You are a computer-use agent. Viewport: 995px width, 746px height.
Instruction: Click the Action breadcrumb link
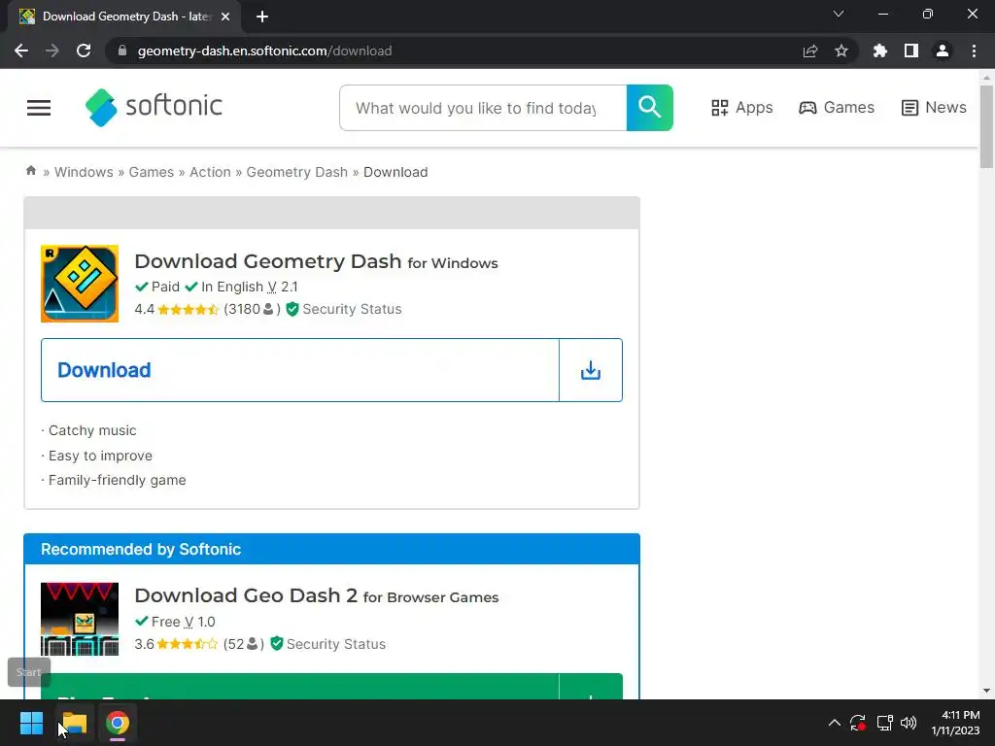(x=210, y=172)
